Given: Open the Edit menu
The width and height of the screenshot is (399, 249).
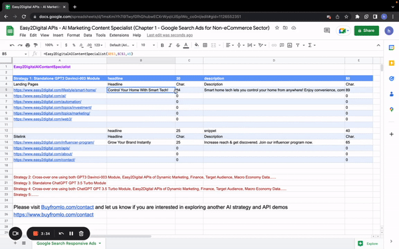Looking at the screenshot, I should [x=33, y=35].
